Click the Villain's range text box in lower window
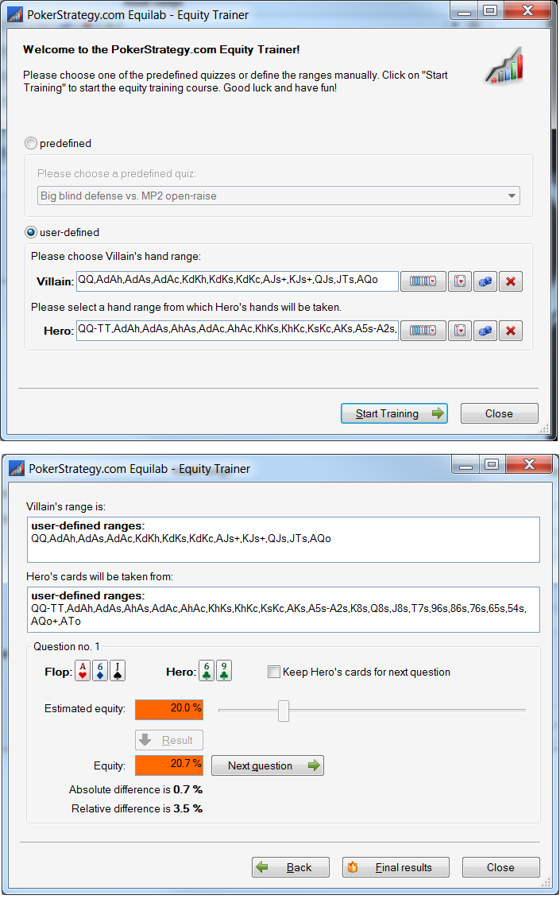 coord(283,540)
